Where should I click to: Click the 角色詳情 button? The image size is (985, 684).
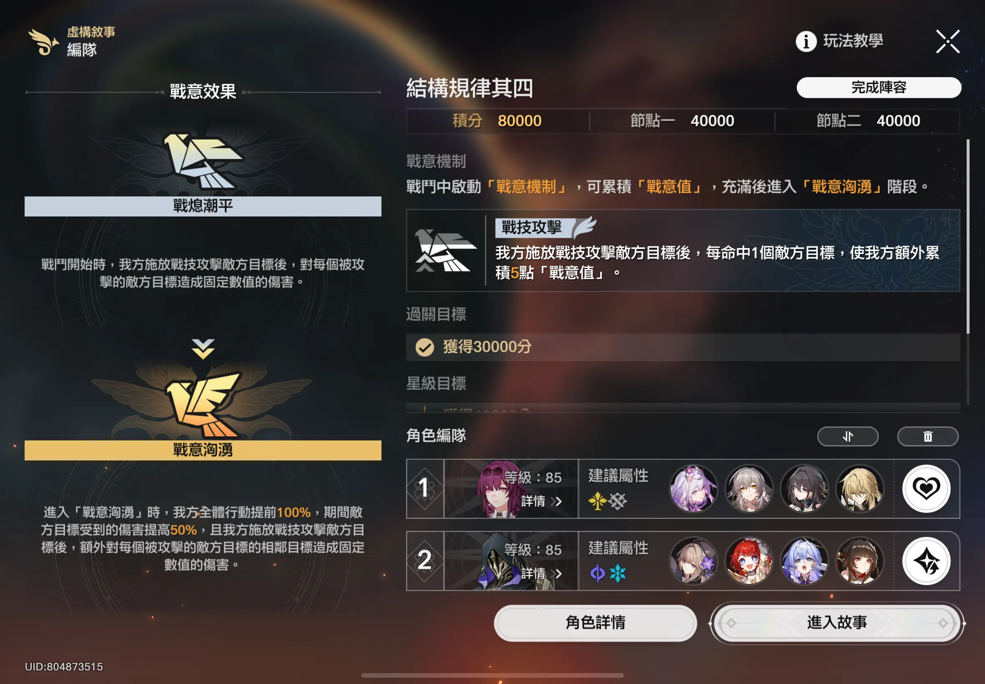[x=595, y=623]
